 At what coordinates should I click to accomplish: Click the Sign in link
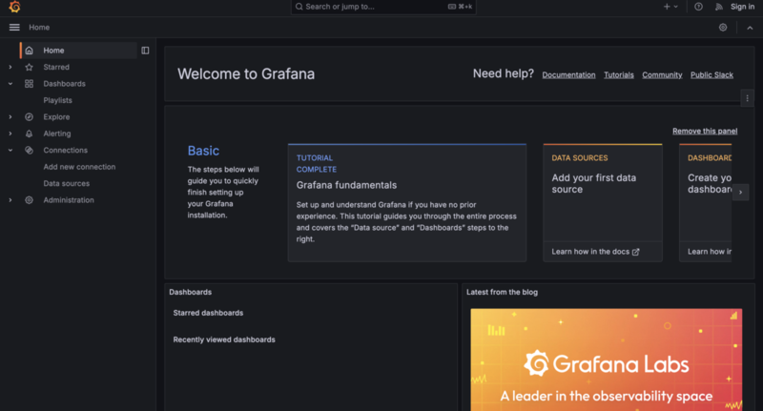coord(742,7)
